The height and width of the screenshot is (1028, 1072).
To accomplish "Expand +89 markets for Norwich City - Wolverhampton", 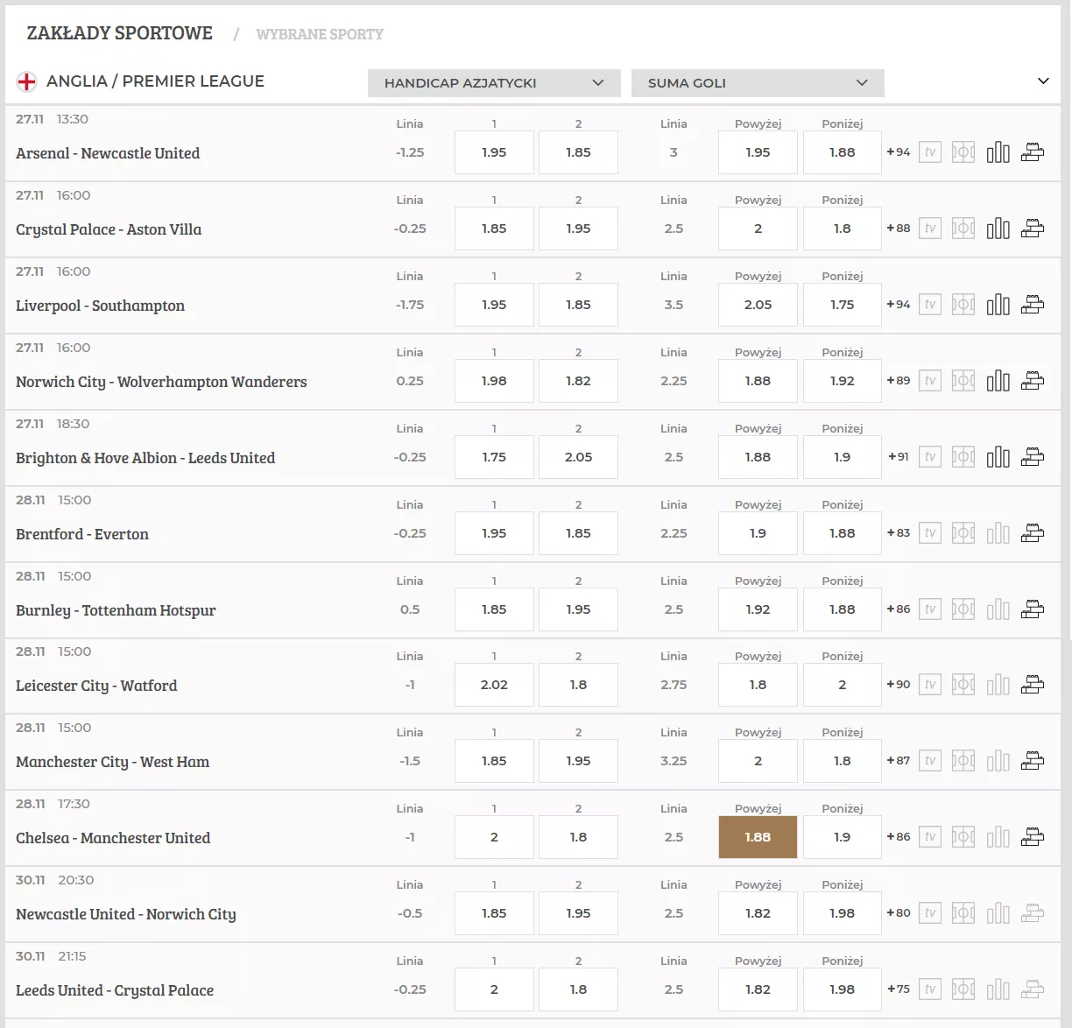I will tap(899, 381).
